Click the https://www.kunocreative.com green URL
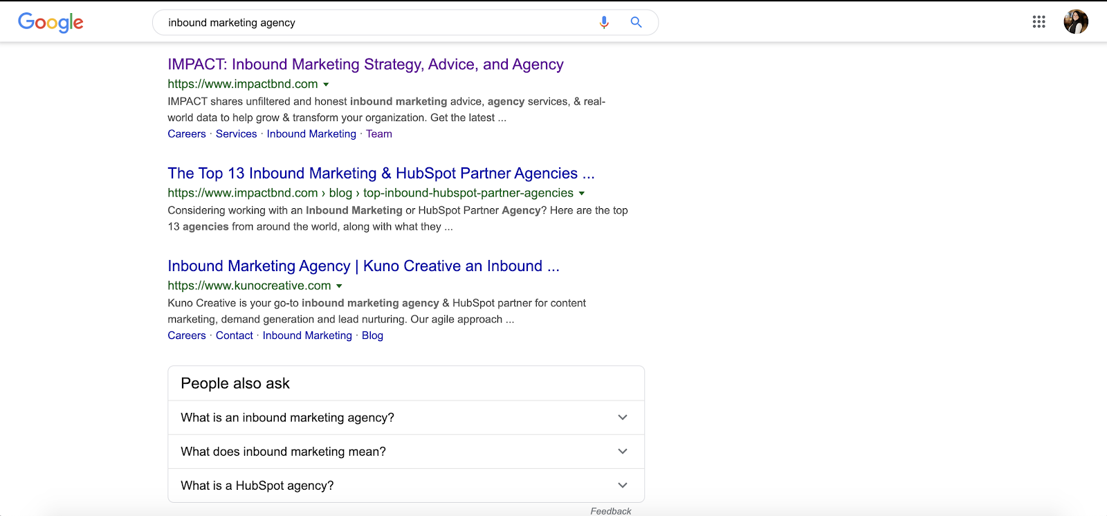This screenshot has width=1107, height=516. pos(249,286)
